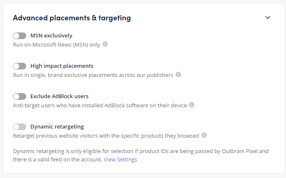Click the Dynamic retargeting label text

(57, 127)
